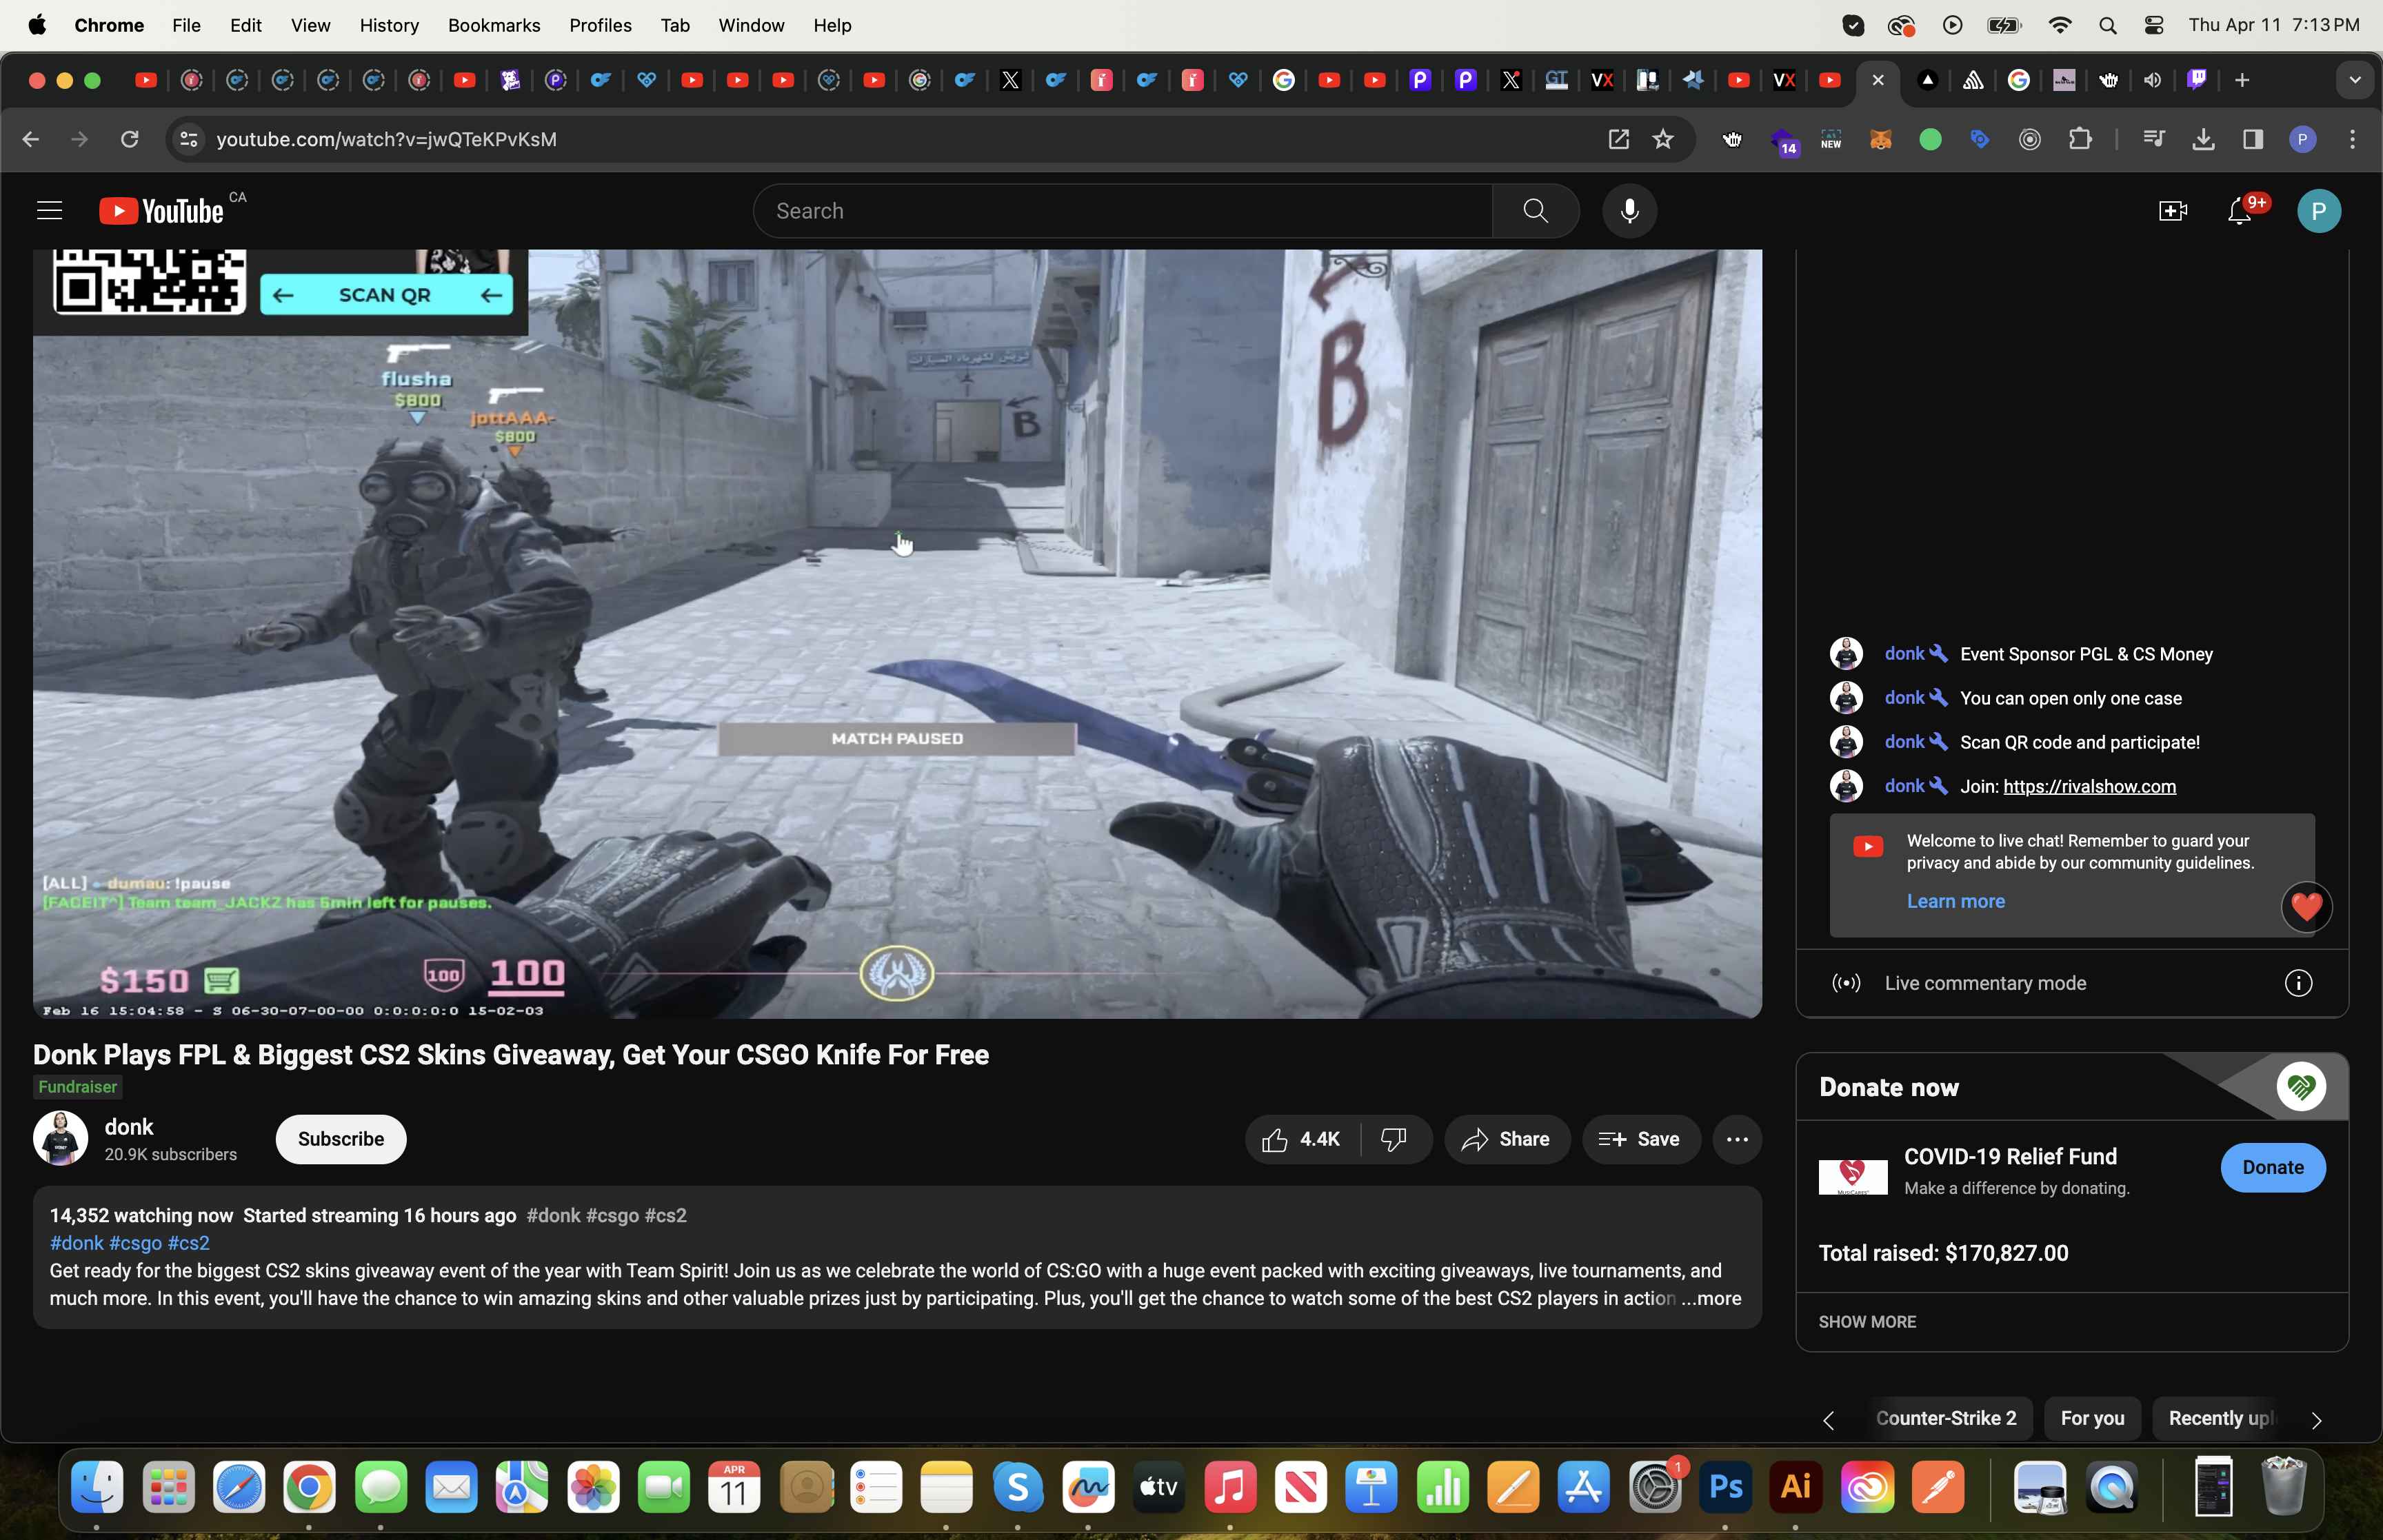Click the Chrome address bar URL
Image resolution: width=2383 pixels, height=1540 pixels.
[x=386, y=139]
